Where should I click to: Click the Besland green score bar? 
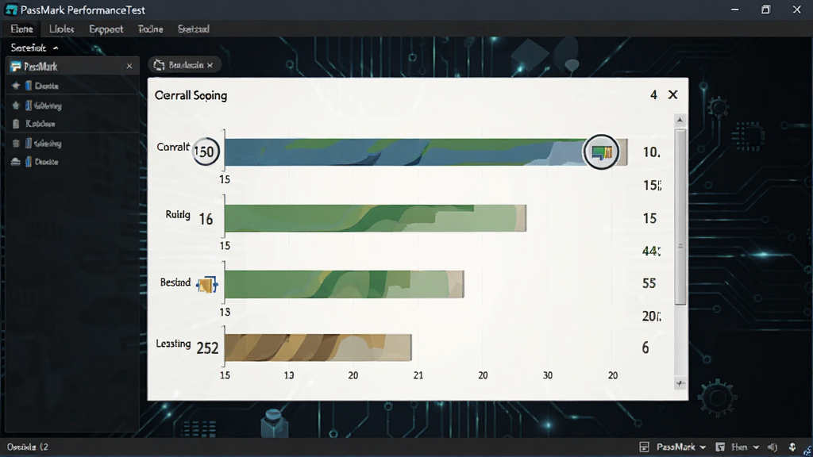(345, 284)
